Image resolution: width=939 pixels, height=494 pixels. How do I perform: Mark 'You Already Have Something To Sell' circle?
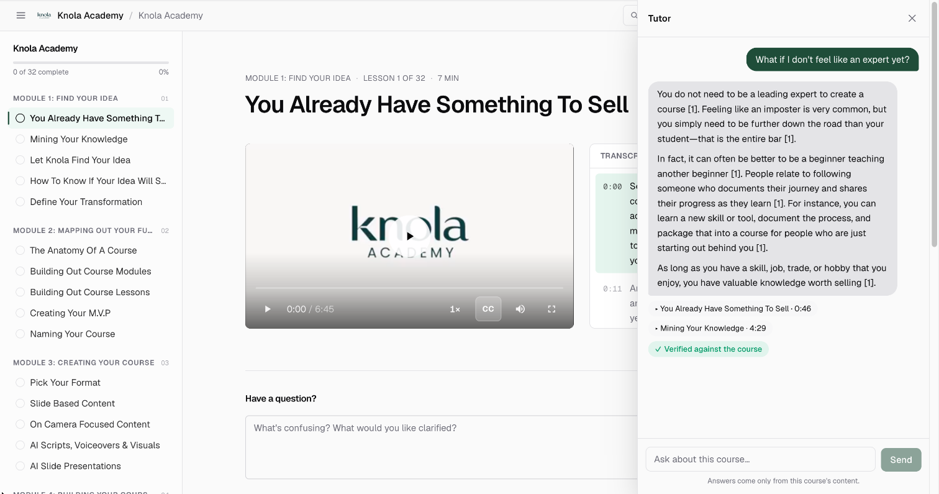20,118
